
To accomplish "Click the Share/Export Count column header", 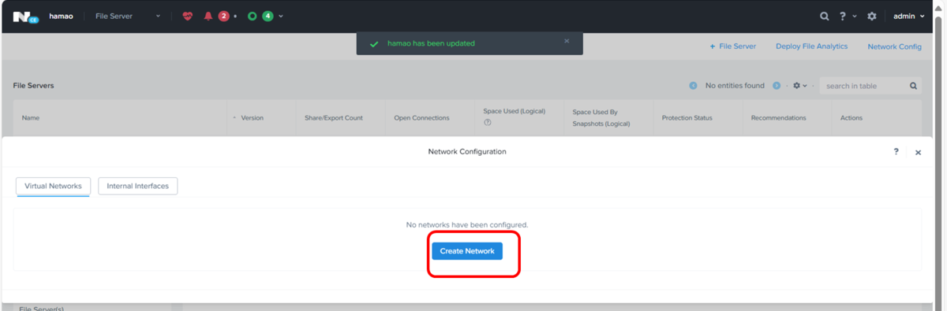I will (334, 118).
